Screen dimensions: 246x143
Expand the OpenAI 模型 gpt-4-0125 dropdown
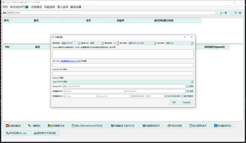(x=123, y=82)
